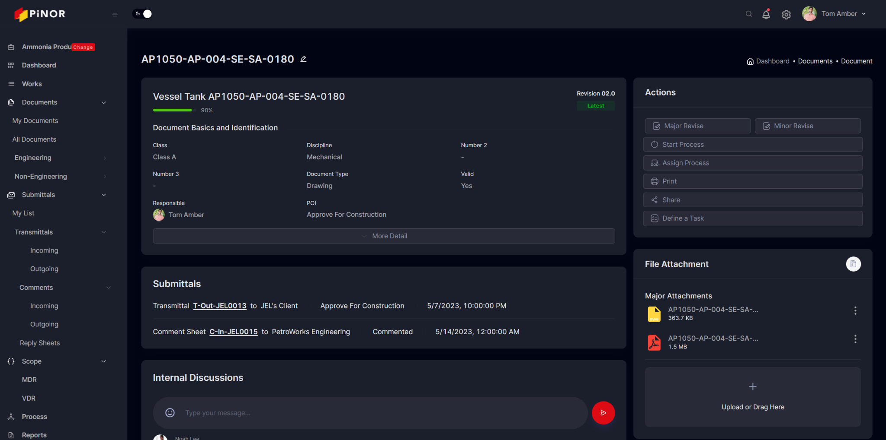Open Reply Sheets
Image resolution: width=886 pixels, height=440 pixels.
click(40, 343)
